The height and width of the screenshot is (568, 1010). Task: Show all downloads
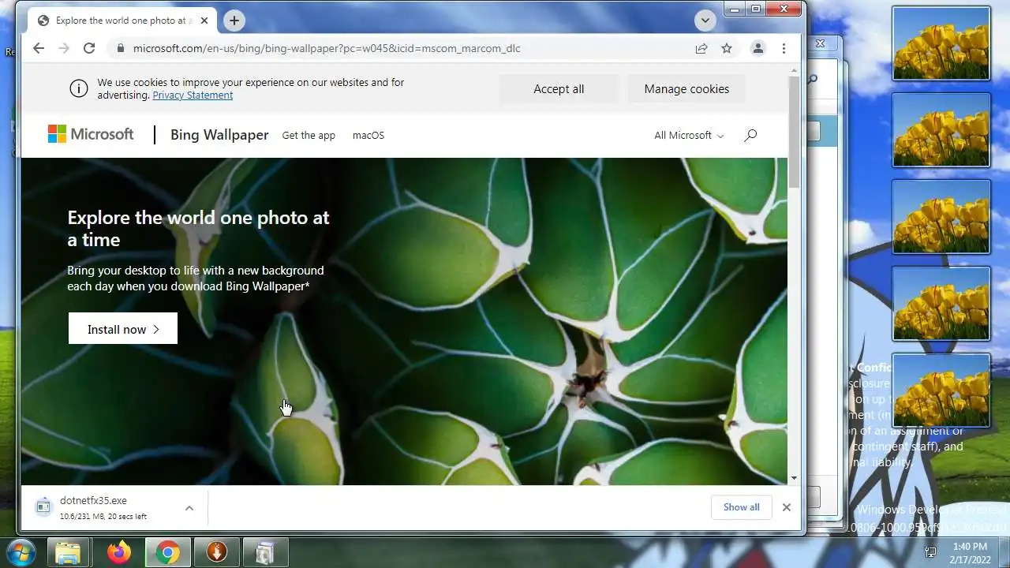point(742,507)
